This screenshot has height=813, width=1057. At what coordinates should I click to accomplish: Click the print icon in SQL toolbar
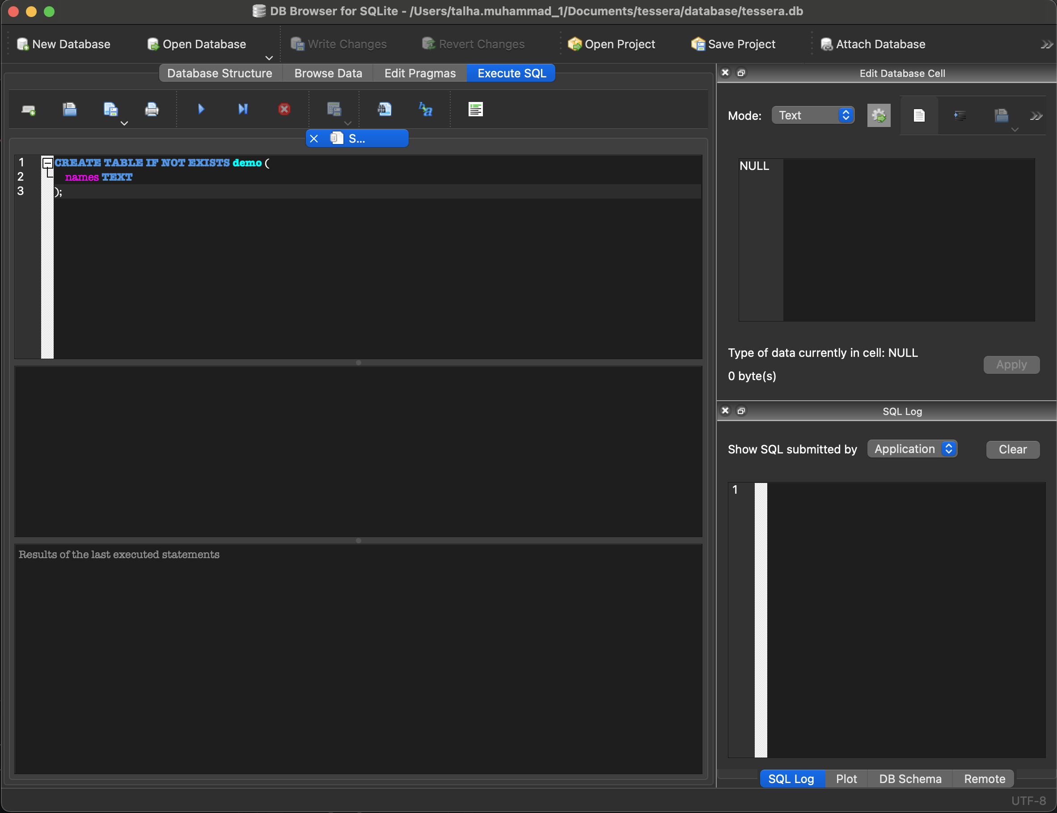152,110
